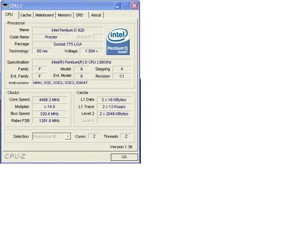Click the Ext. Model value 6
Viewport: 288px width, 230px height.
click(81, 76)
